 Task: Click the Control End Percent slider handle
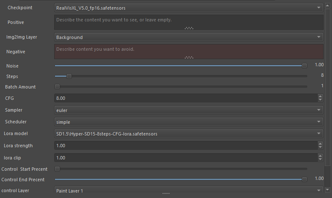[x=304, y=179]
